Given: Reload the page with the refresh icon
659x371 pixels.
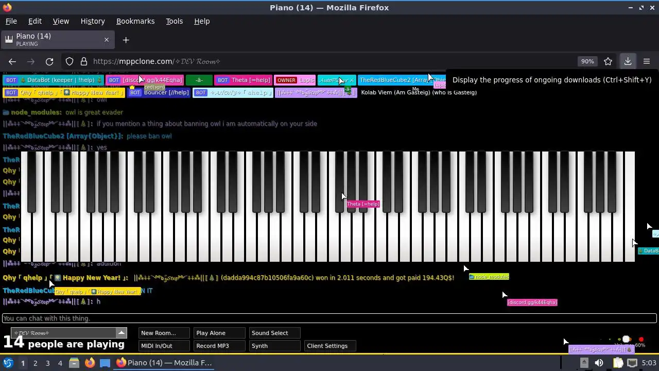Looking at the screenshot, I should coord(49,61).
